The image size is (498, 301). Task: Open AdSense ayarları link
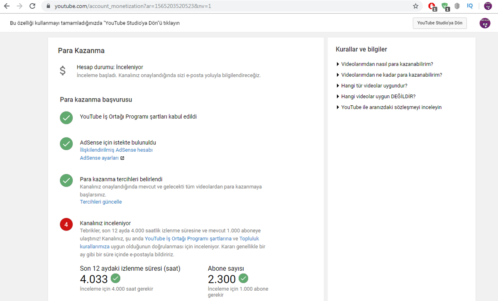[99, 158]
